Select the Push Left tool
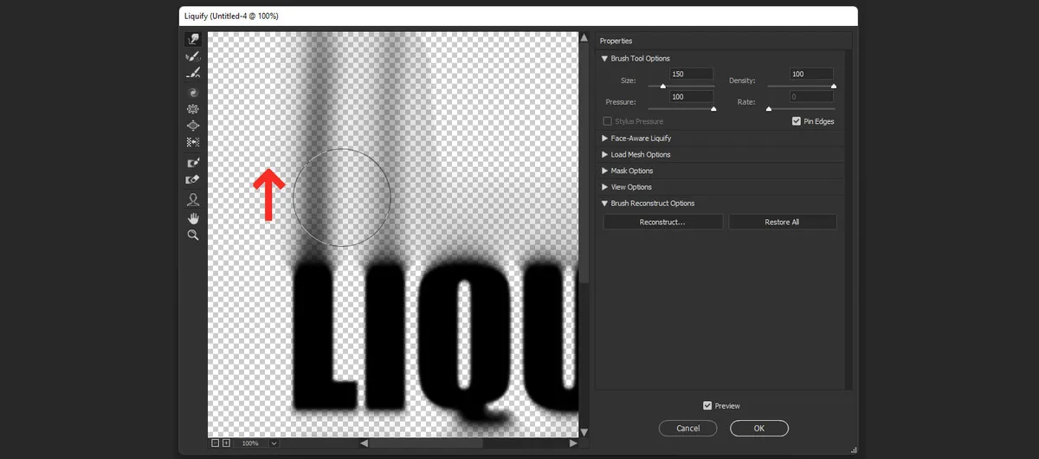Viewport: 1039px width, 459px height. pyautogui.click(x=193, y=142)
